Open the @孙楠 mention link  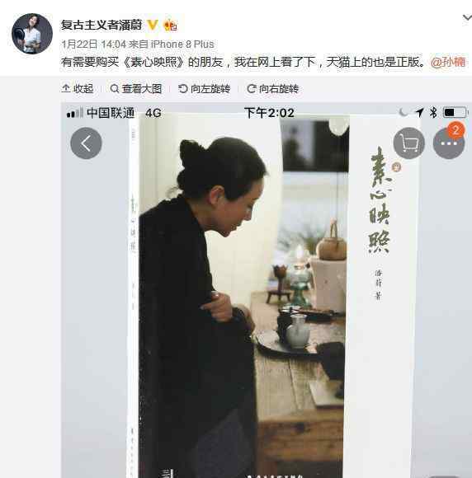coord(448,62)
